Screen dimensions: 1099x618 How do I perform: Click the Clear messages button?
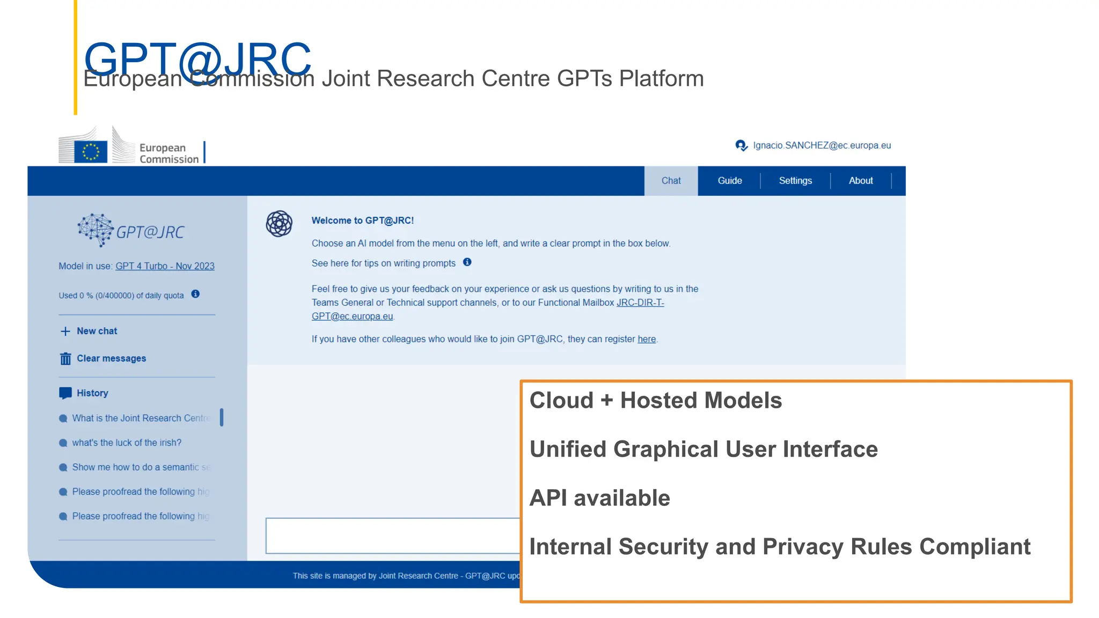(x=102, y=358)
